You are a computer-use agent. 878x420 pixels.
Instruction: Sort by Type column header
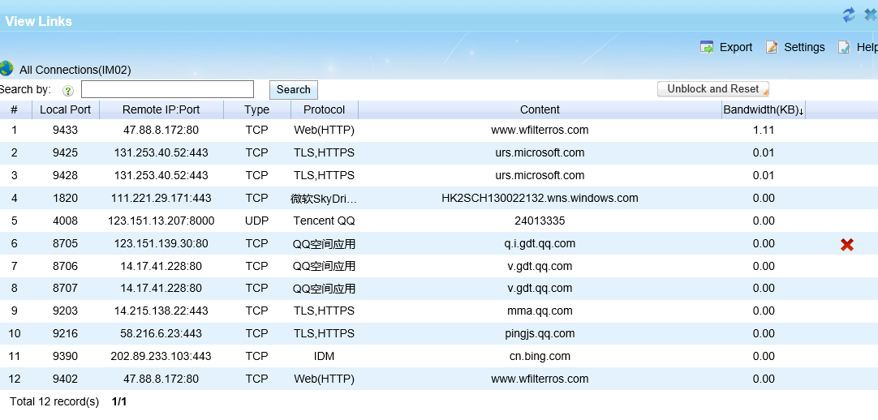point(257,109)
